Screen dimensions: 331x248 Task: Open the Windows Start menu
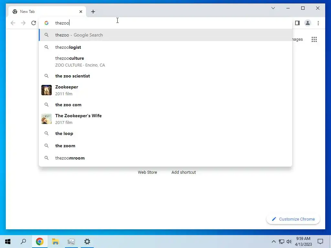8,242
